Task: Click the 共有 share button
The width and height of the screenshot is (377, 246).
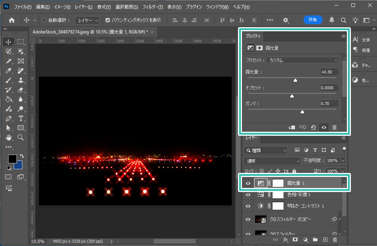Action: click(x=313, y=20)
